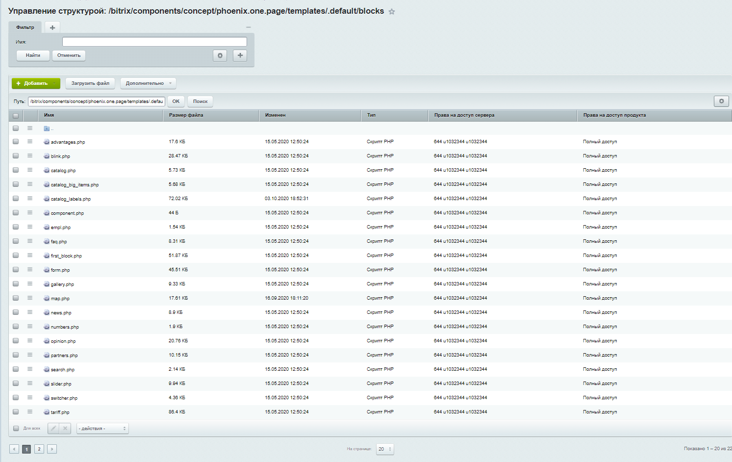Check the tariff.php row checkbox

[16, 411]
